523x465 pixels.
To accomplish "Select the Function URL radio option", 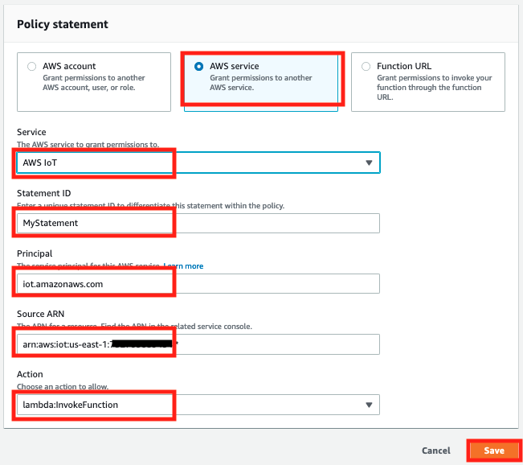I will [x=366, y=67].
